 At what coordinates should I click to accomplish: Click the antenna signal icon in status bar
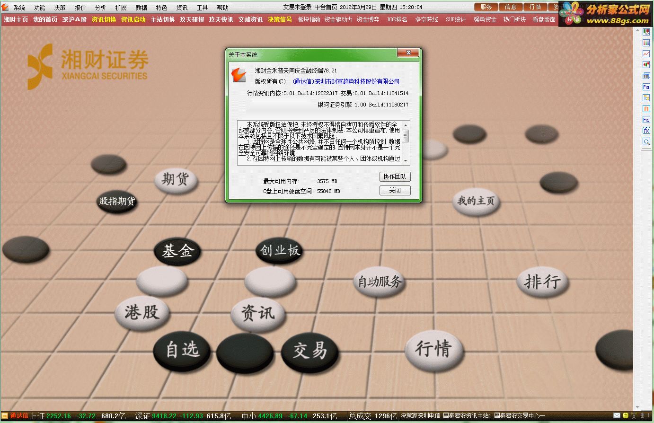pyautogui.click(x=634, y=416)
